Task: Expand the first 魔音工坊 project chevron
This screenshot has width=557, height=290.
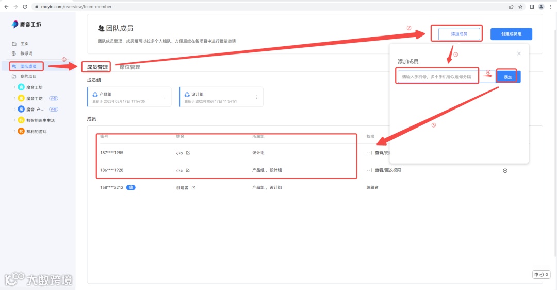Action: [14, 87]
